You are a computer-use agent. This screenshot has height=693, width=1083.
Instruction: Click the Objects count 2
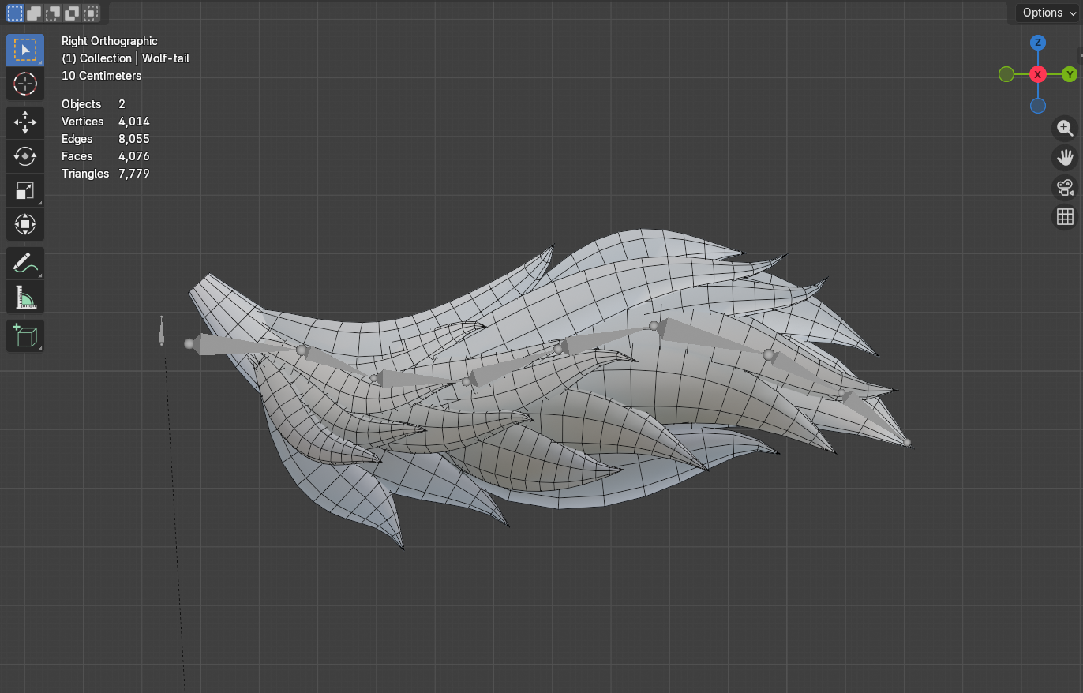click(122, 104)
